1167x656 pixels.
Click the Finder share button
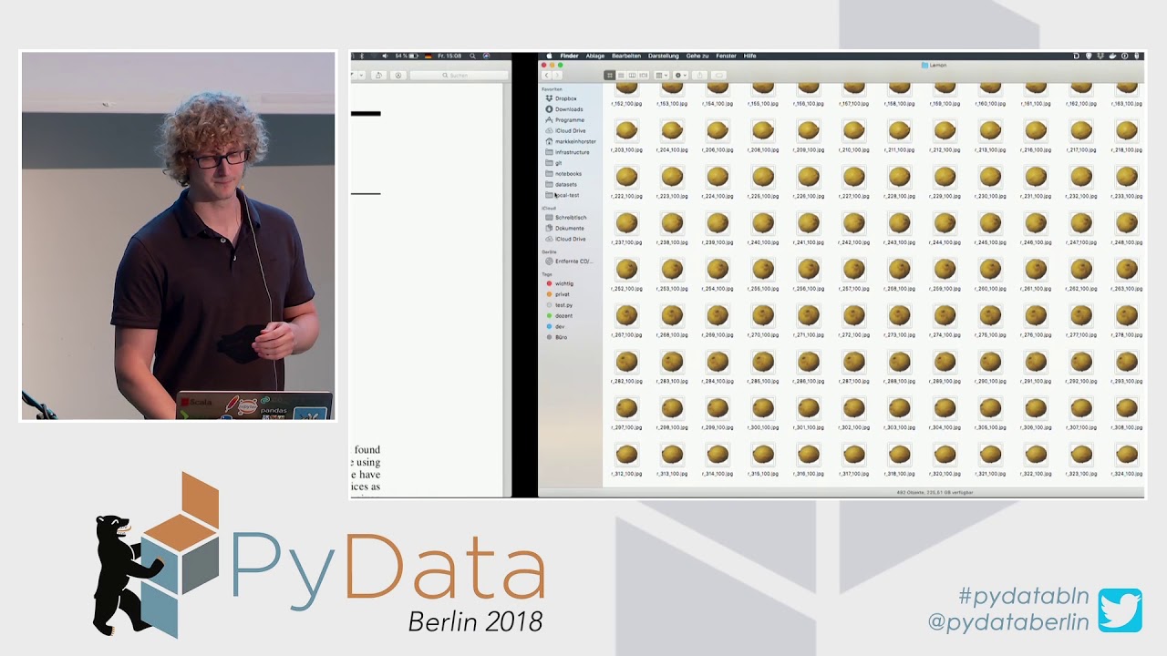click(699, 75)
